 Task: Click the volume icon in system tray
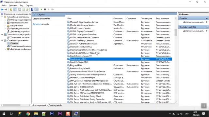coord(182,114)
